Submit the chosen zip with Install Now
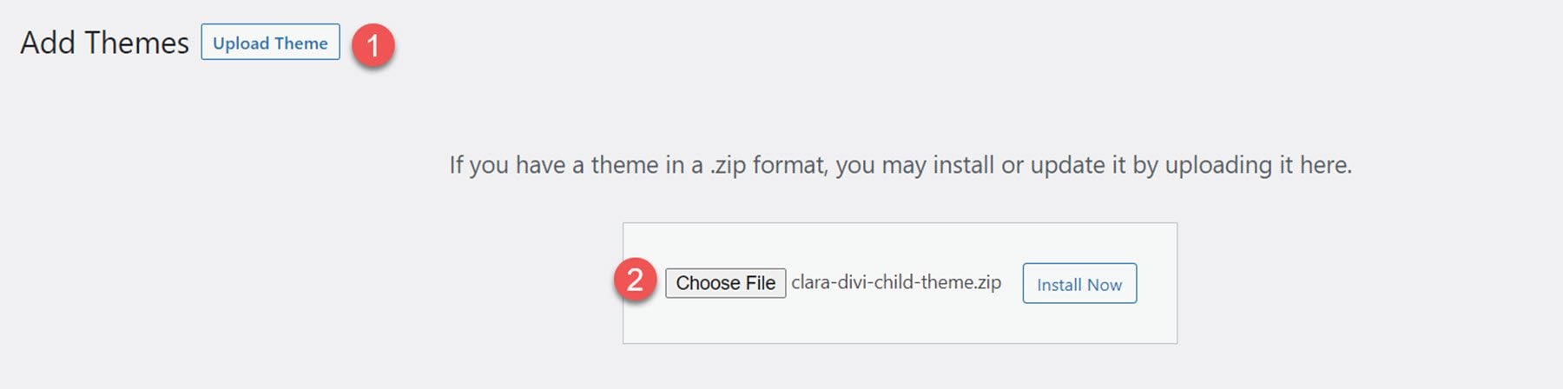Screen dimensions: 1563x389 (1079, 284)
